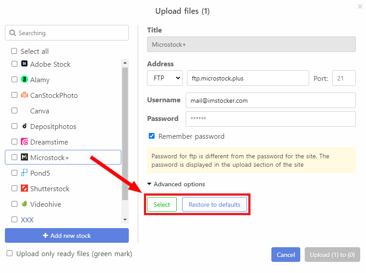Click the green Videohive leaf icon
The height and width of the screenshot is (273, 366).
[x=24, y=204]
